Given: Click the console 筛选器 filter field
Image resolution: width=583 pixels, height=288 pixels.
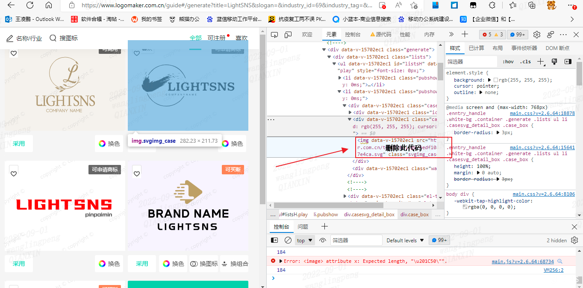Looking at the screenshot, I should pos(356,240).
